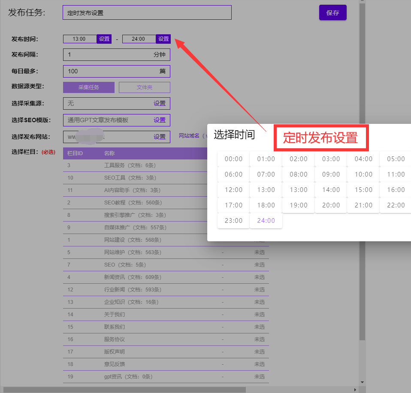Pick 00:00 in the time picker
Screen dimensions: 411x393
[x=233, y=159]
